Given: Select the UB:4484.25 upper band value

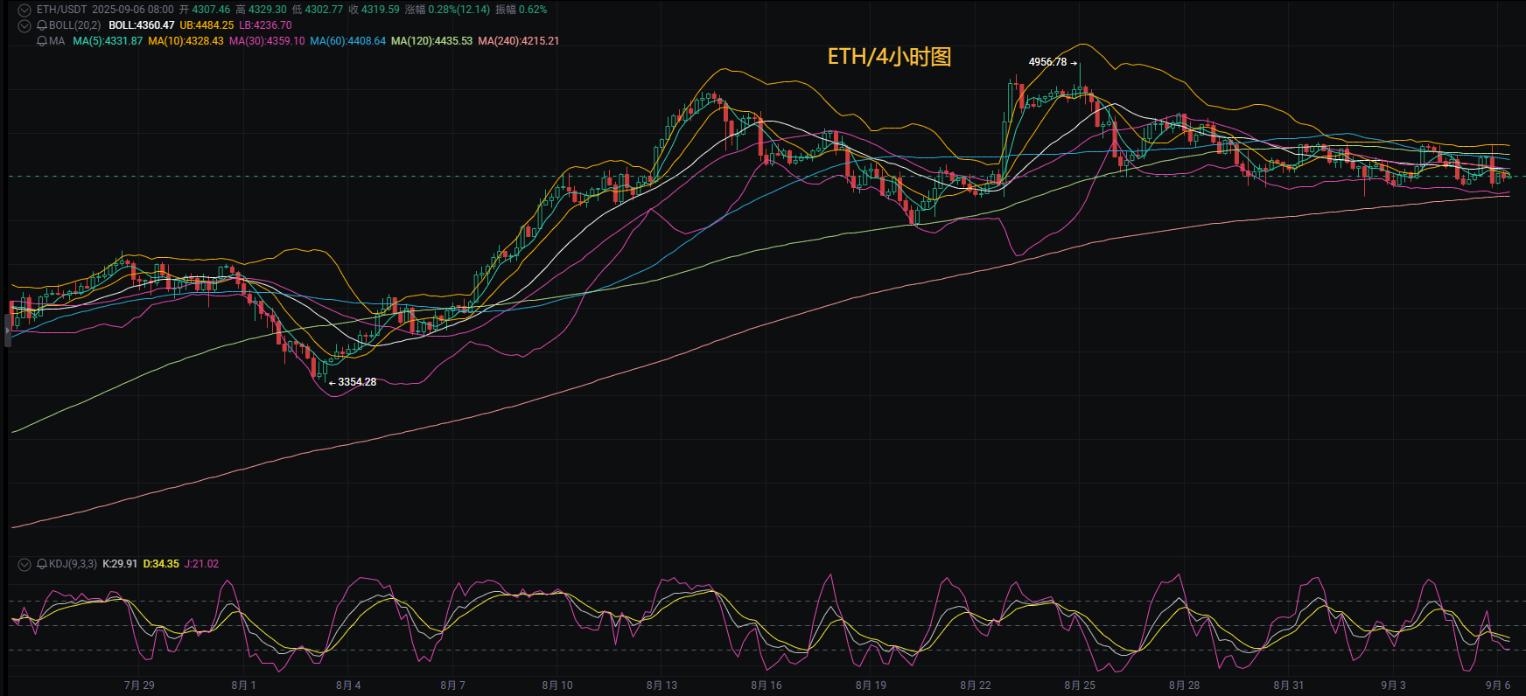Looking at the screenshot, I should (x=206, y=25).
